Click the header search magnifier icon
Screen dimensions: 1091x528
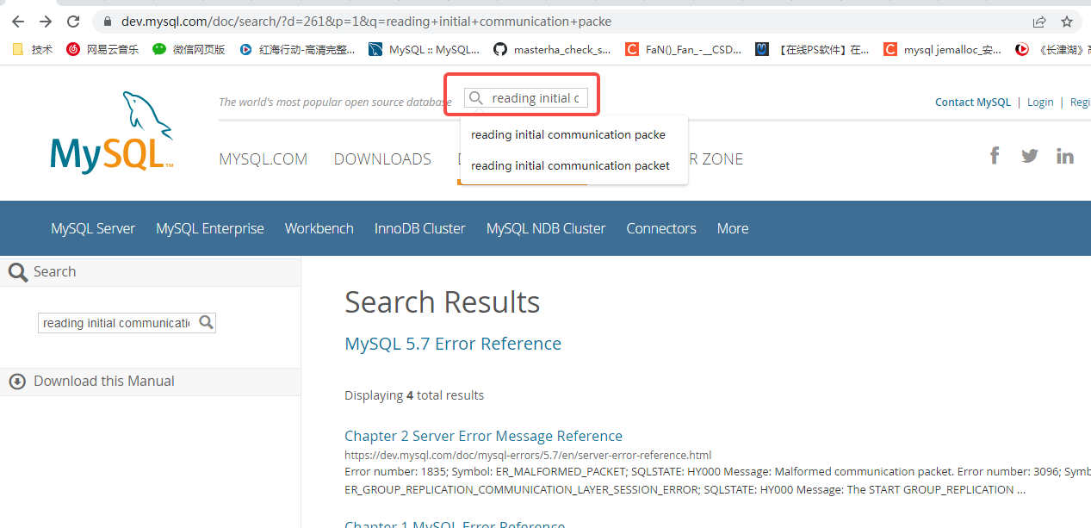476,98
